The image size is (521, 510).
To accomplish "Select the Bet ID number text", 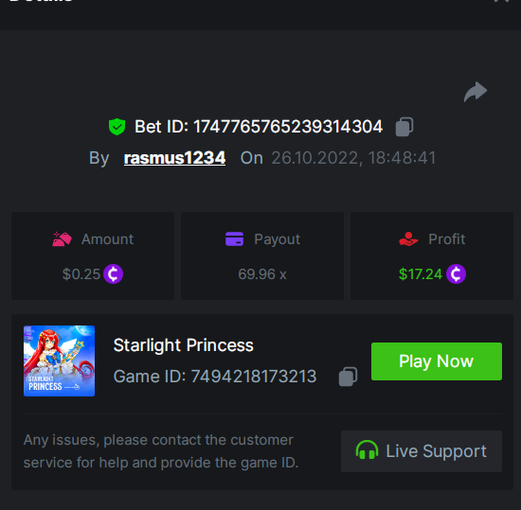I will (288, 127).
